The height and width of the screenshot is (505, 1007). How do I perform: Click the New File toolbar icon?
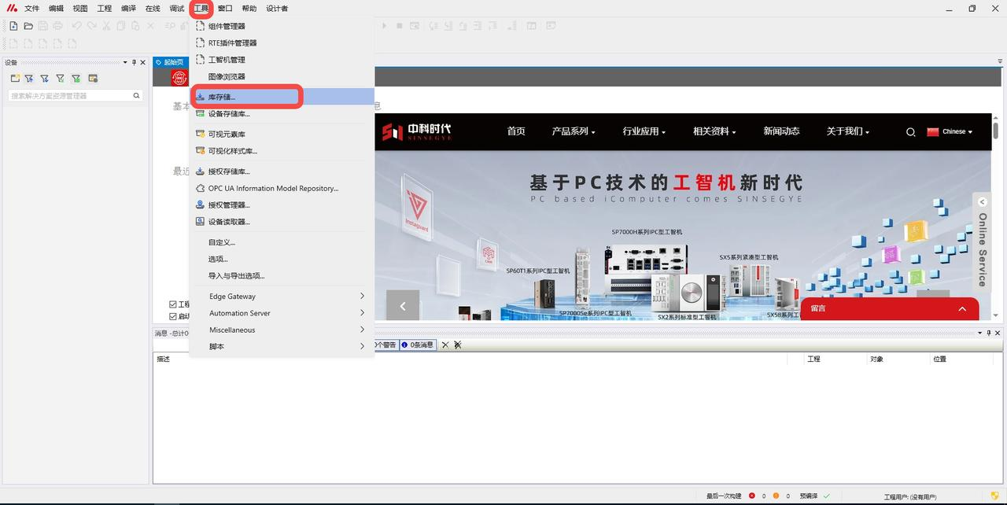(13, 26)
